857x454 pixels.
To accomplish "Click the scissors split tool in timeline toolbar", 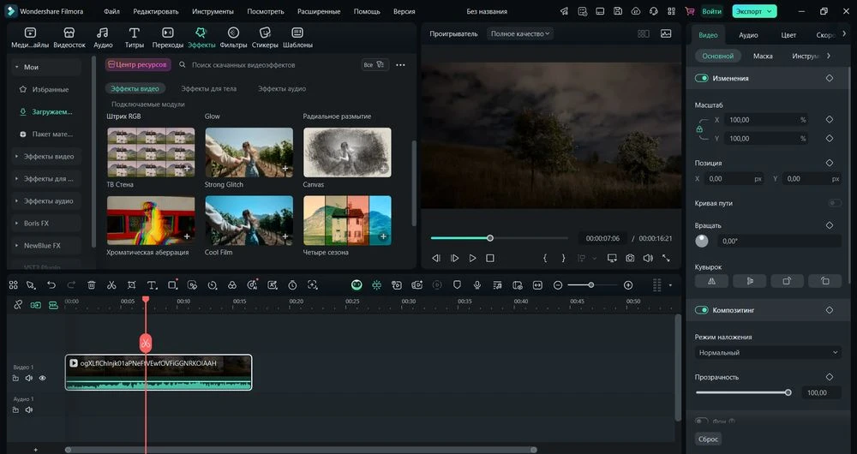I will [111, 284].
